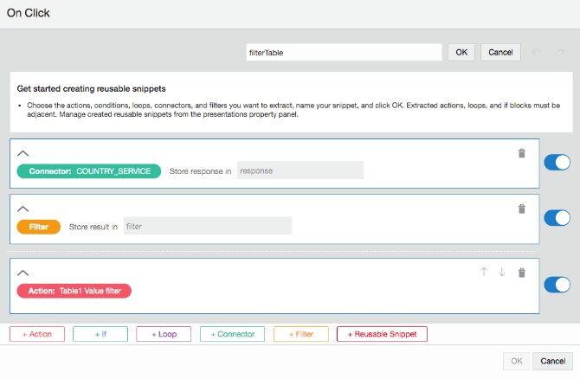Image resolution: width=580 pixels, height=379 pixels.
Task: Click the redo arrow icon
Action: 561,52
